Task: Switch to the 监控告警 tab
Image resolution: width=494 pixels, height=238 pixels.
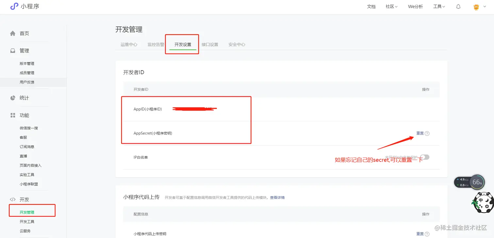Action: click(x=156, y=45)
